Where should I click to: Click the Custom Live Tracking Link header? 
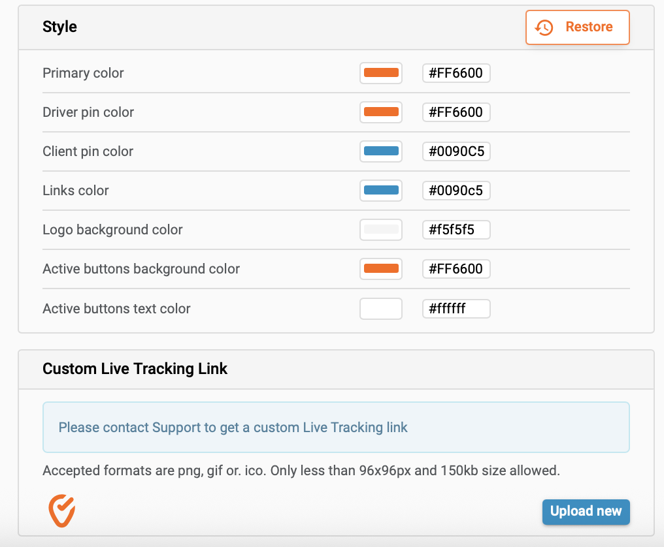(x=135, y=369)
